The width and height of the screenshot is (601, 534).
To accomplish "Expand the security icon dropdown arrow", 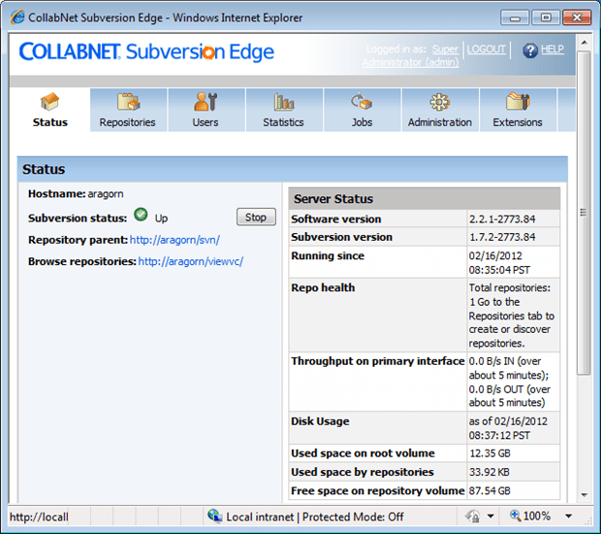I will 490,516.
